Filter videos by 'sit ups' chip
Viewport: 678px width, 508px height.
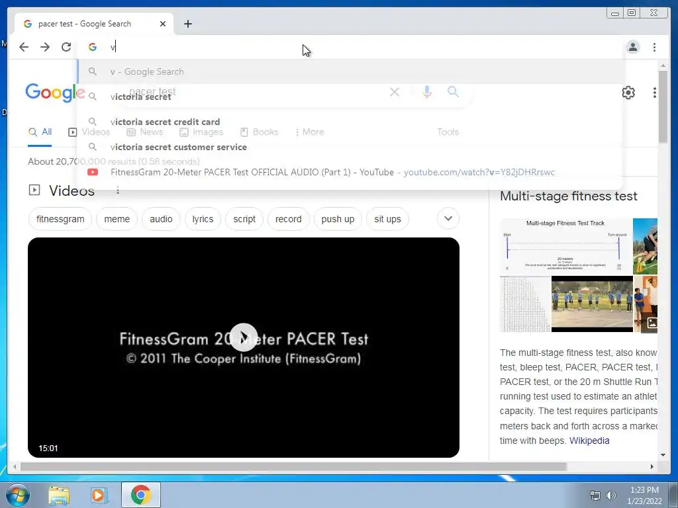387,219
